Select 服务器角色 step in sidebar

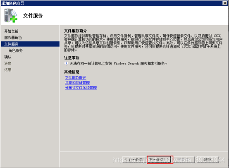[x=13, y=38]
